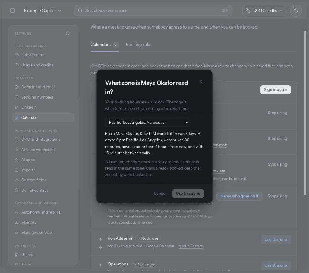Click the page's vertical scrollbar
Viewport: 309px width, 273px height.
coord(305,113)
